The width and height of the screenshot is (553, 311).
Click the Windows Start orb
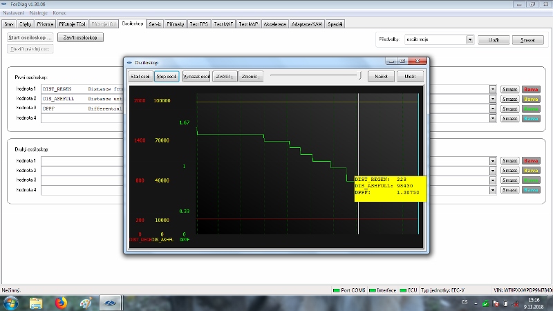point(10,303)
